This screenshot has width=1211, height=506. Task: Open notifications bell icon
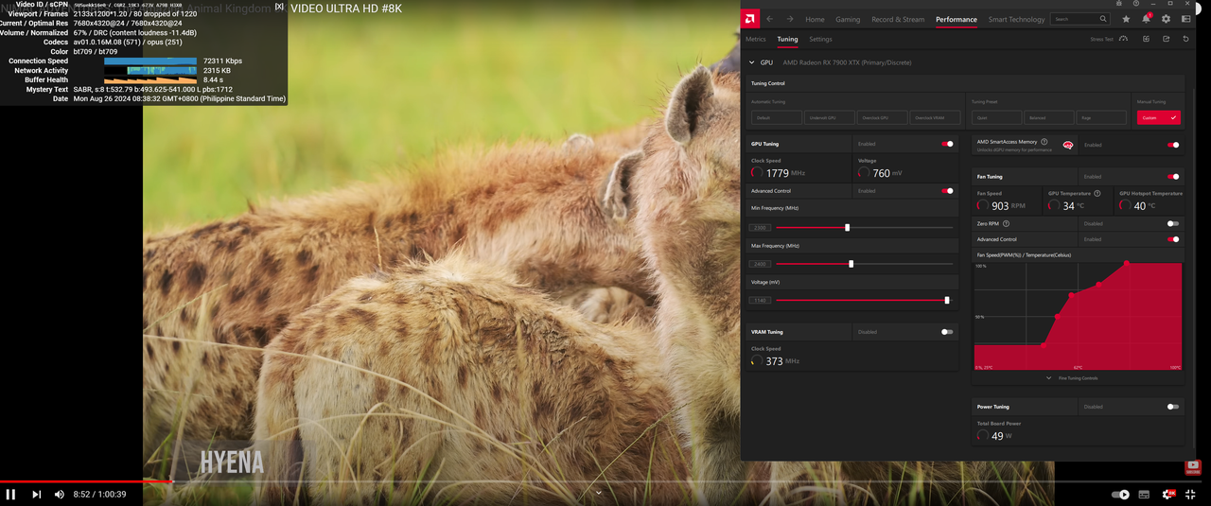pos(1146,19)
